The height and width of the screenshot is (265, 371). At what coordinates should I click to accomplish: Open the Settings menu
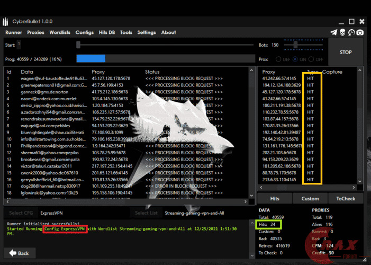[147, 32]
